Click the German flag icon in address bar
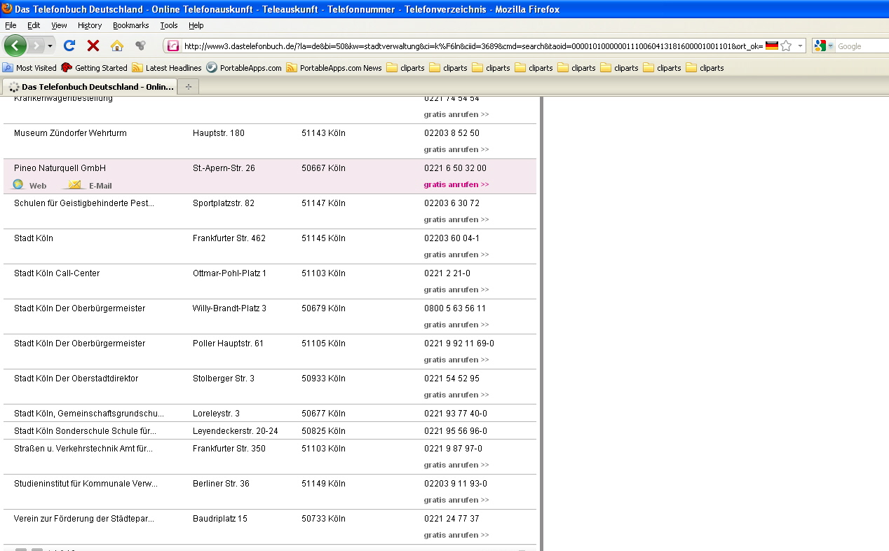The height and width of the screenshot is (551, 889). (771, 46)
